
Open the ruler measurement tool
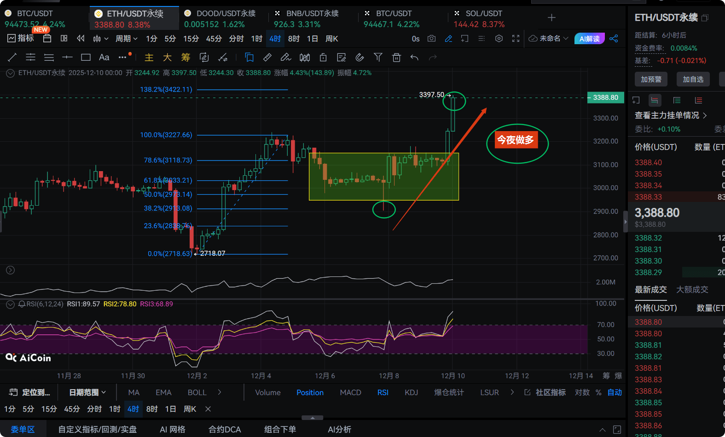tap(267, 57)
